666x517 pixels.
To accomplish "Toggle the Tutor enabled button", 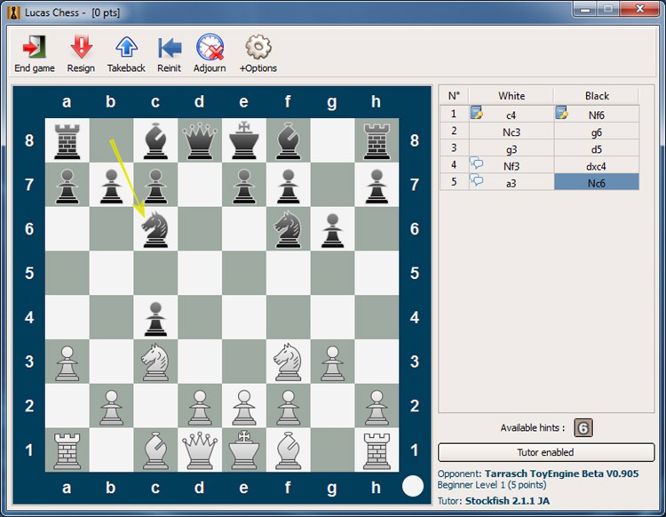I will click(546, 452).
